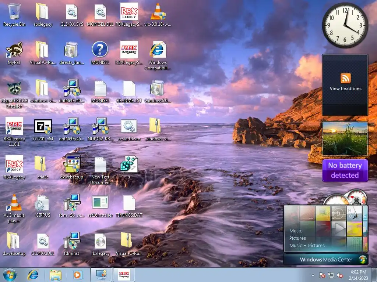Launch the Mypal 68.12.3 Installer icon
The height and width of the screenshot is (282, 377).
tap(14, 94)
